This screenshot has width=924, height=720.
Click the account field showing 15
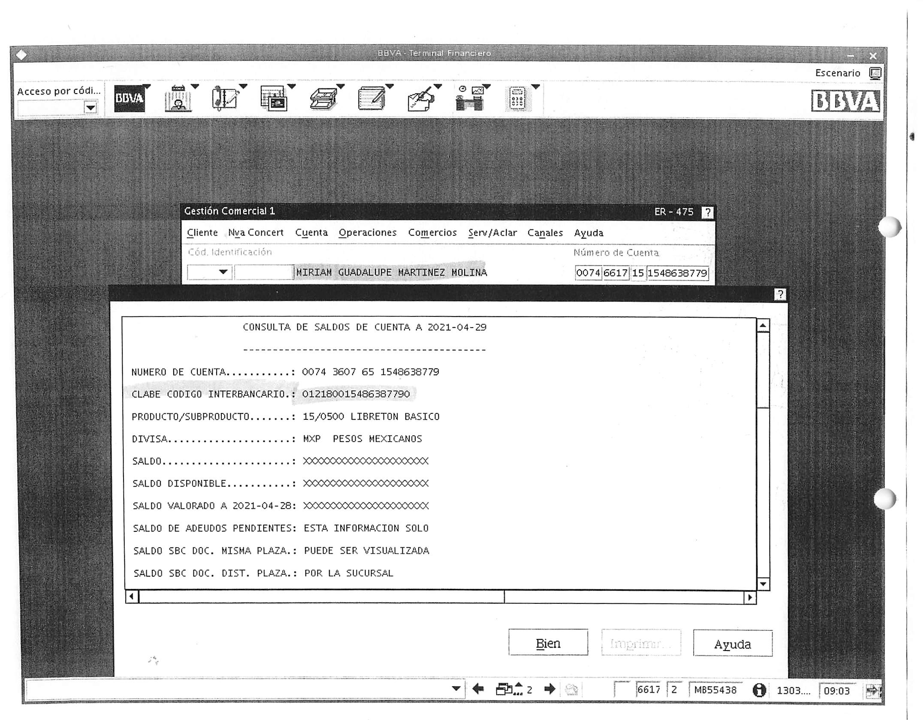pos(638,273)
